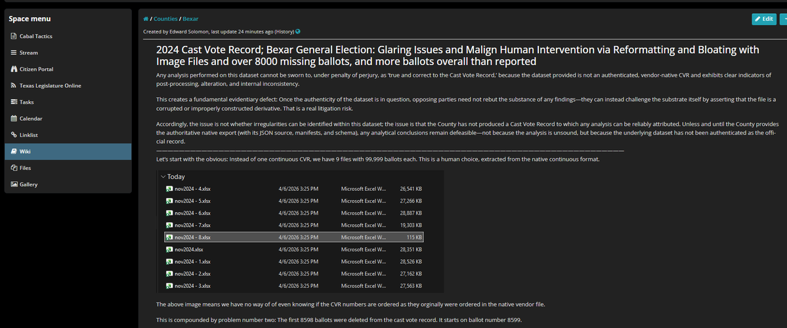Screen dimensions: 787x328
Task: Click the 2024 Cast Vote Record page title
Action: pos(457,56)
